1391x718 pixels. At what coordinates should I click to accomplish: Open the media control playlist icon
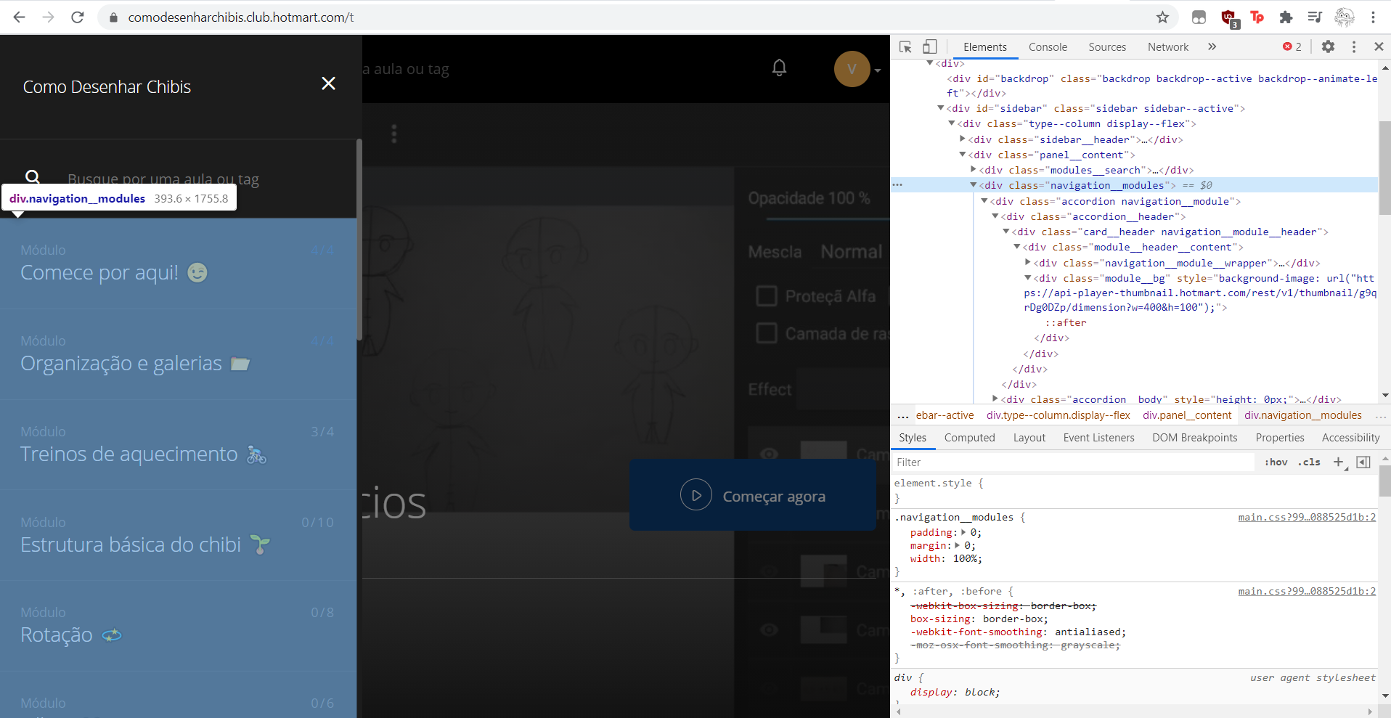(x=1315, y=17)
